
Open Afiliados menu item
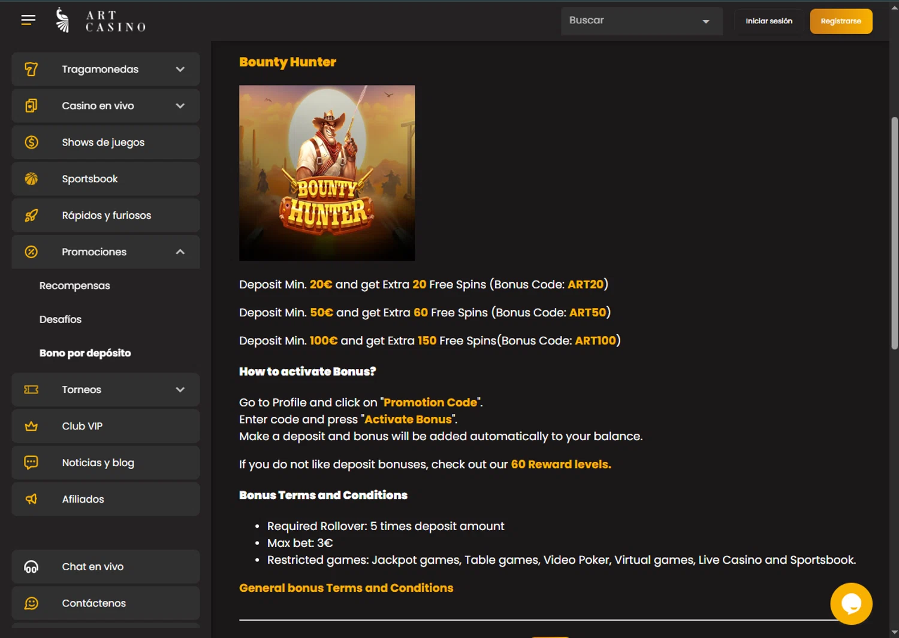[105, 500]
